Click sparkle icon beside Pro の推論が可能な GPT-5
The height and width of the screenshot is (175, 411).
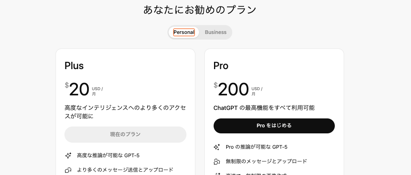click(x=217, y=147)
